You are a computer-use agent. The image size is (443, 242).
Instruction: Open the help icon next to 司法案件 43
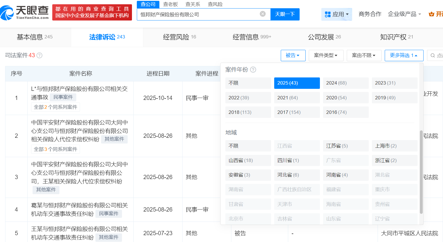click(39, 56)
